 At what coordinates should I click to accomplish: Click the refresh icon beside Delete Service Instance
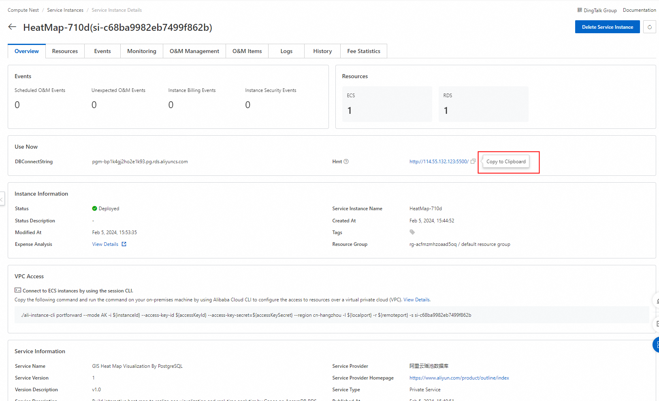[650, 27]
